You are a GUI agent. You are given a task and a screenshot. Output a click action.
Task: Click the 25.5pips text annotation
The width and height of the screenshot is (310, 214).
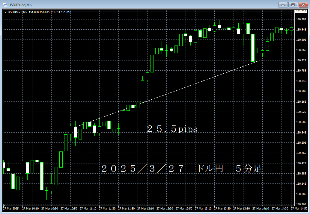tap(172, 129)
